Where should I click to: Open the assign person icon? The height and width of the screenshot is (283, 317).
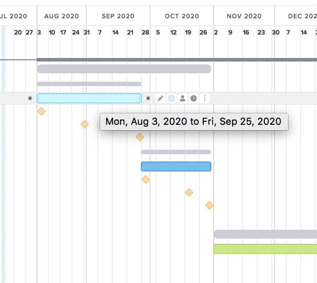pos(183,98)
